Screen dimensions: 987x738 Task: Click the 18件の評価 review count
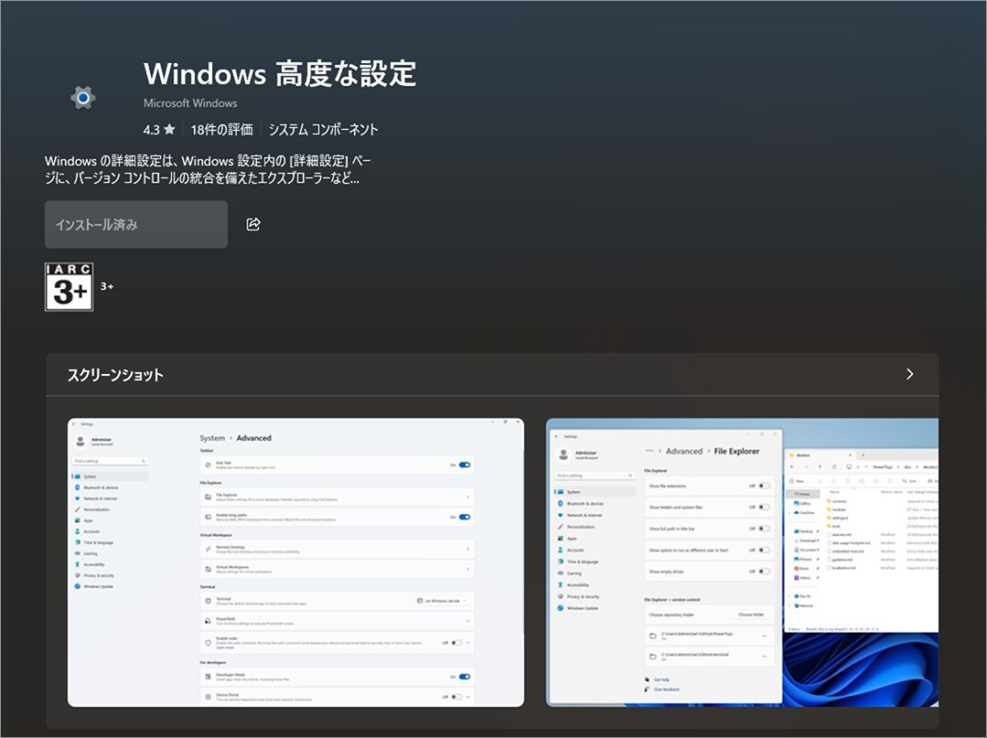(x=222, y=130)
